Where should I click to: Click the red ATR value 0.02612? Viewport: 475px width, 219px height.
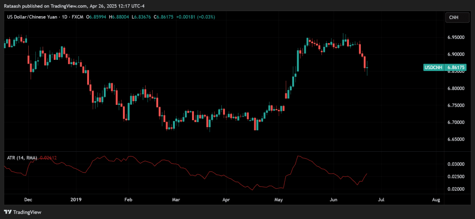pyautogui.click(x=47, y=158)
